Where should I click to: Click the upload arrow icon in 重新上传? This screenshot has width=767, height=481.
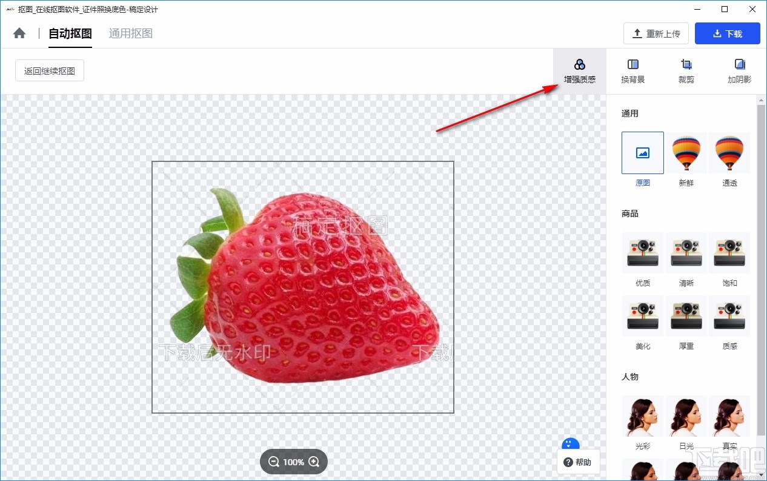(637, 33)
